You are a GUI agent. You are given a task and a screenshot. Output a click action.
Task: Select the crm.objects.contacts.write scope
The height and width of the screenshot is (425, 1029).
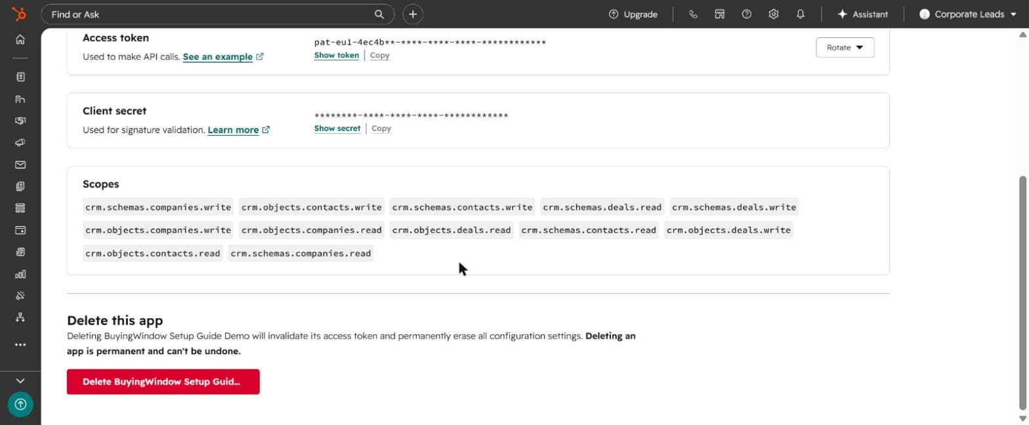click(311, 207)
